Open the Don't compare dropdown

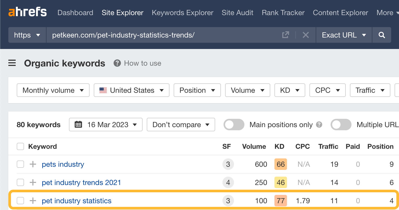click(x=181, y=125)
